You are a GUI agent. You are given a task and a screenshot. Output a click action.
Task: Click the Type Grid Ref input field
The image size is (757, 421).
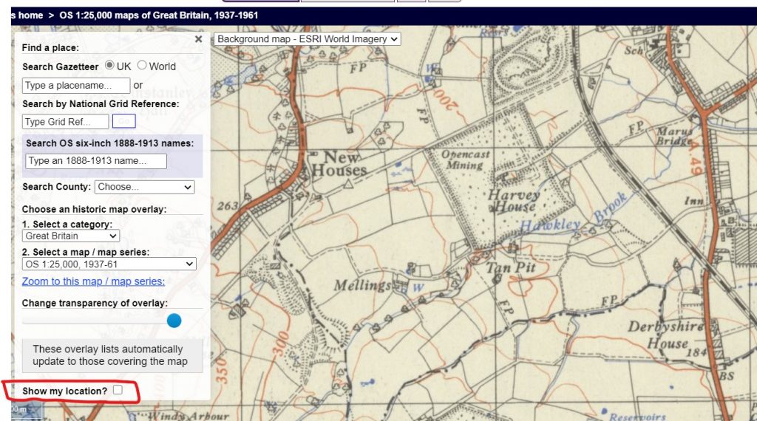click(66, 122)
